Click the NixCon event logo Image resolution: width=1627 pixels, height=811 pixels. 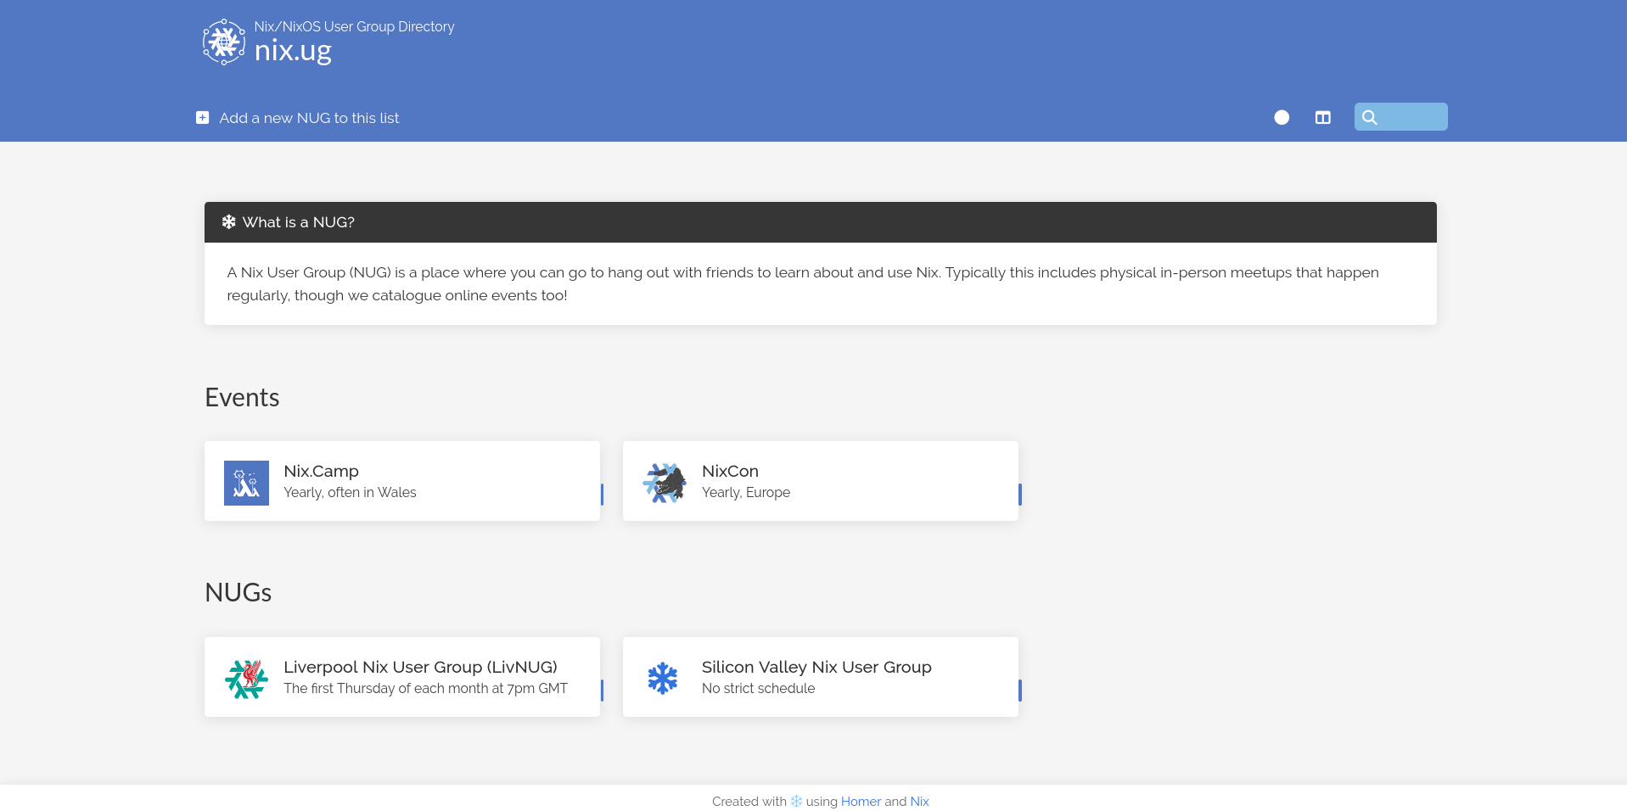[665, 483]
